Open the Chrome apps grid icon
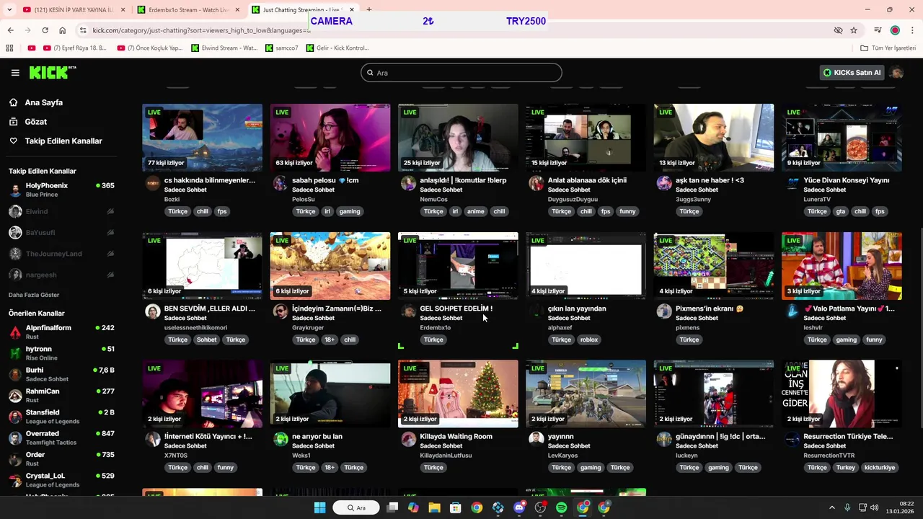Viewport: 923px width, 519px height. (x=9, y=48)
